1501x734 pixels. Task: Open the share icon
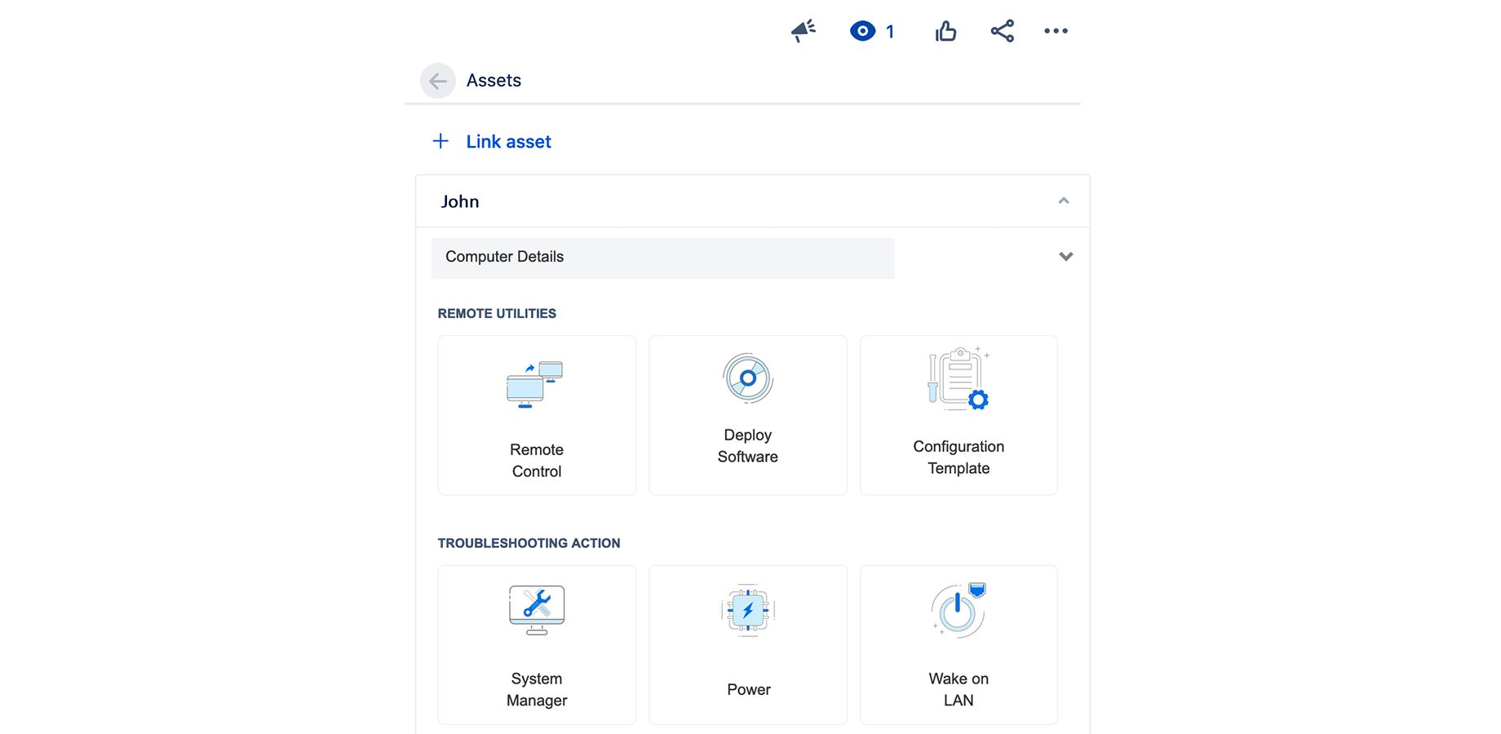pos(1003,31)
